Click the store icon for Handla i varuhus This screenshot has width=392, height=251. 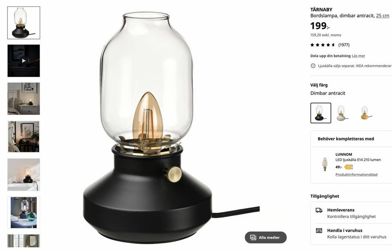click(x=319, y=231)
